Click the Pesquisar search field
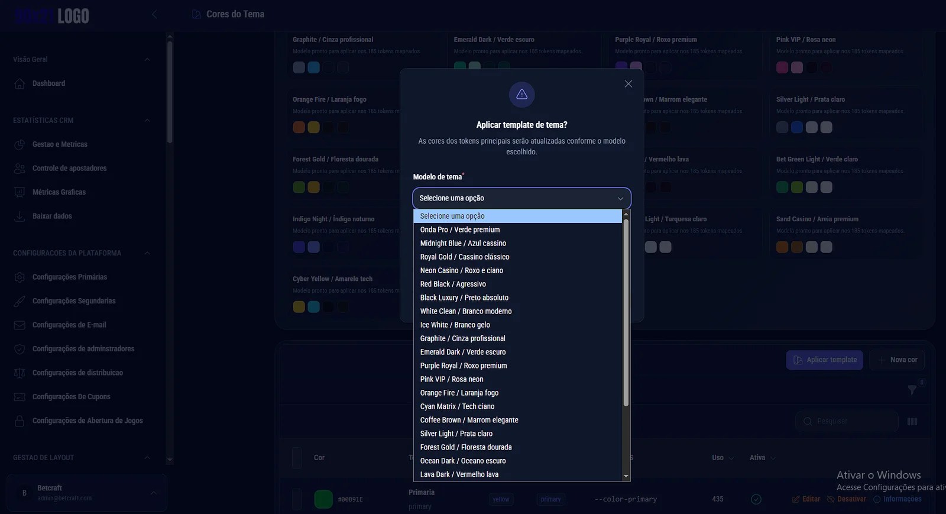 (847, 421)
